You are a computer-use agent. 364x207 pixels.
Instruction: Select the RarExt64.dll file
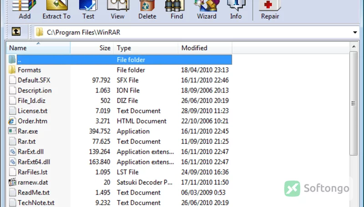[120, 162]
